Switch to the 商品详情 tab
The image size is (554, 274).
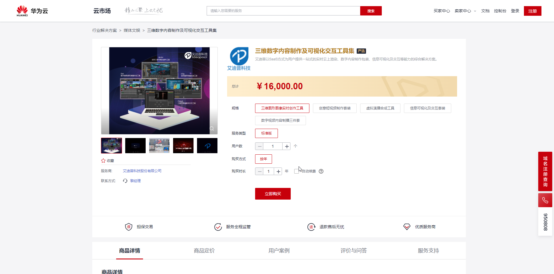(130, 251)
